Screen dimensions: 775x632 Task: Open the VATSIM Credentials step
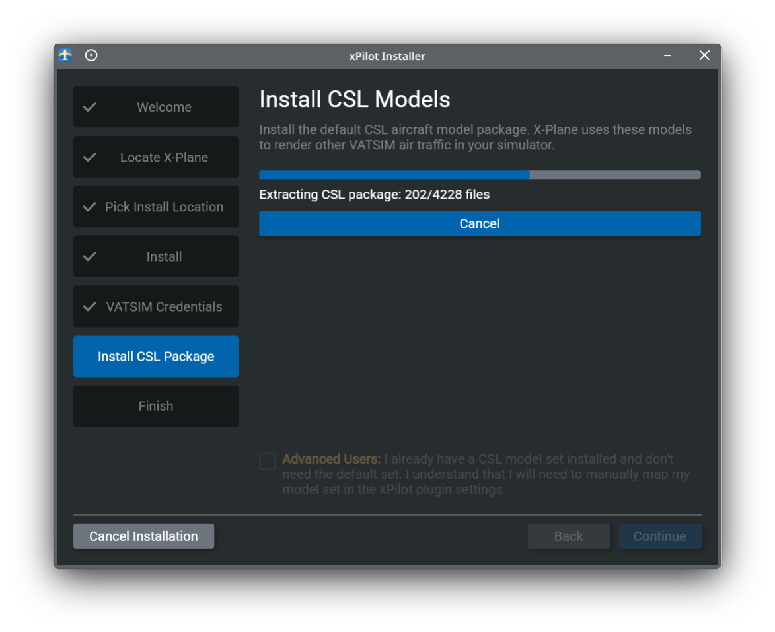tap(163, 306)
